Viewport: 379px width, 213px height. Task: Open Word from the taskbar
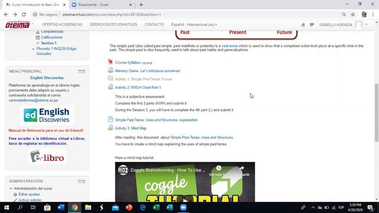coord(61,208)
